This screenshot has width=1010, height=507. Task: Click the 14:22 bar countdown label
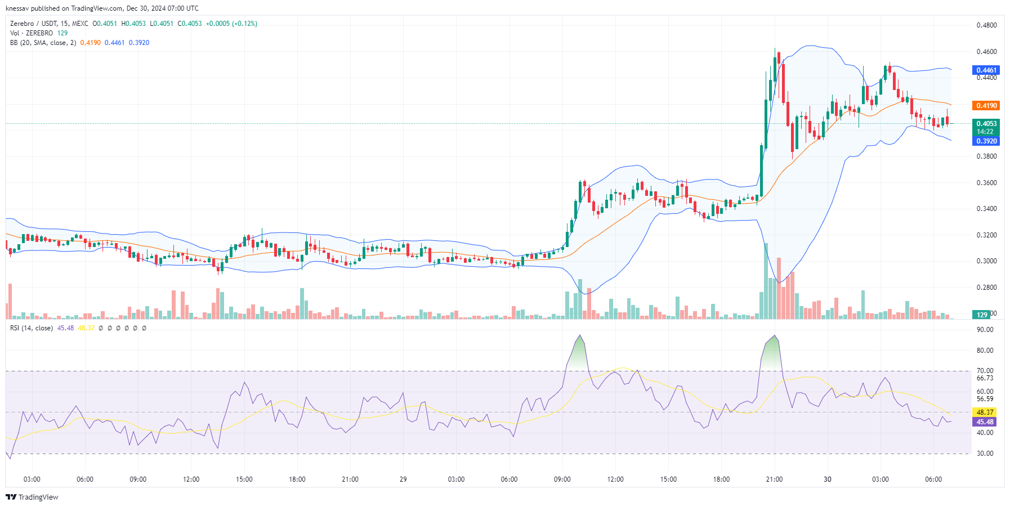986,132
